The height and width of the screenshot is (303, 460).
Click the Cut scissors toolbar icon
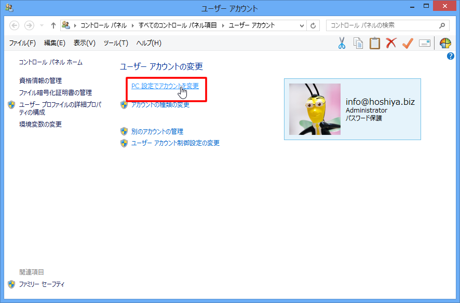pos(342,43)
